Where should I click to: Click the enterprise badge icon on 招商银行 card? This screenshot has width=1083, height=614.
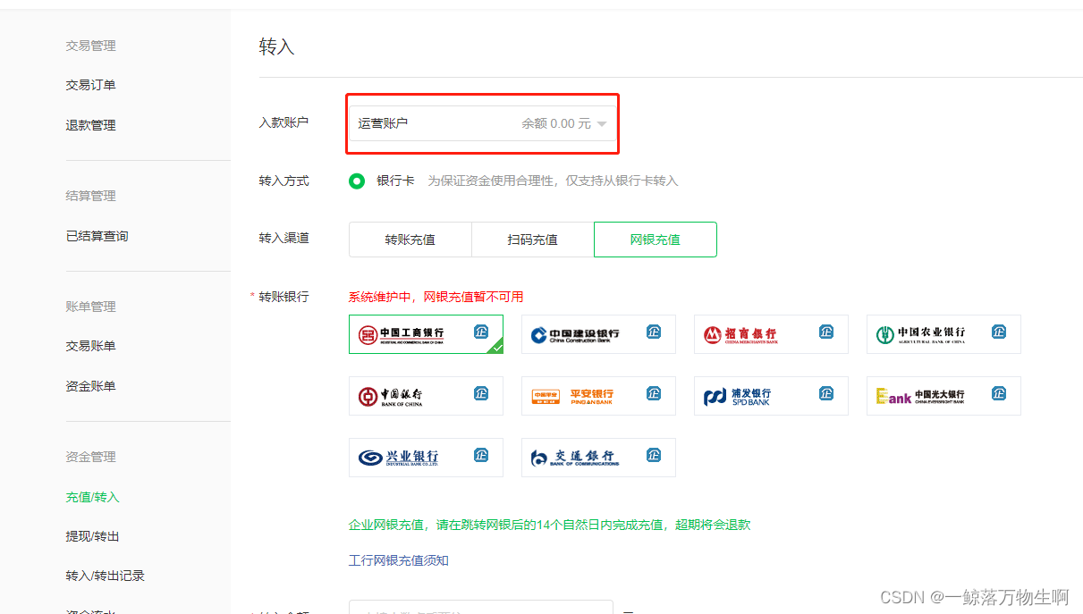pos(826,332)
